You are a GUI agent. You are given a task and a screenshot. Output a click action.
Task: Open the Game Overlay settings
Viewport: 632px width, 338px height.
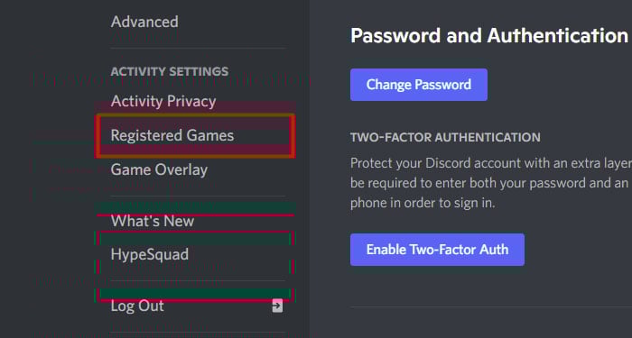coord(159,169)
